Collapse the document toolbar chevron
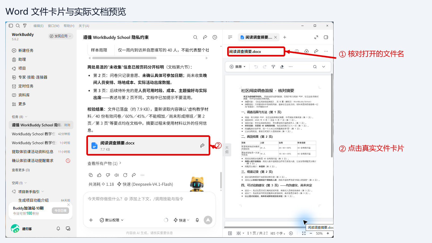432x243 pixels. (324, 67)
